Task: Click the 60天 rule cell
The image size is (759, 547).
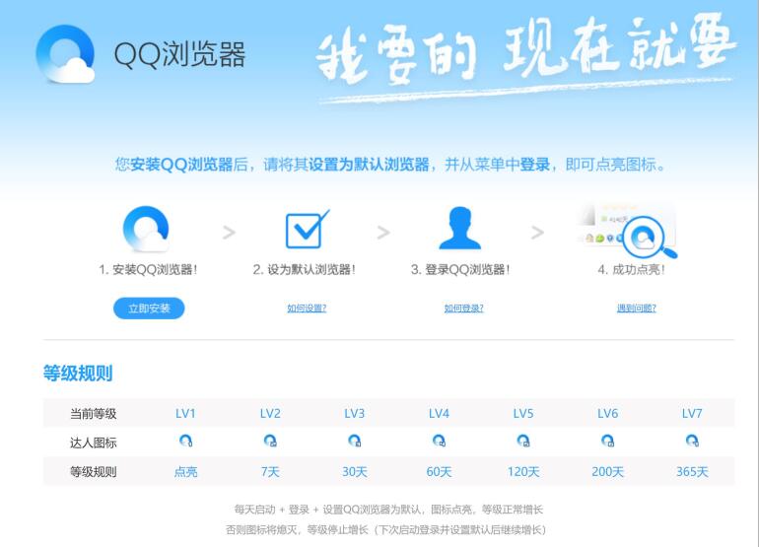Action: point(439,471)
